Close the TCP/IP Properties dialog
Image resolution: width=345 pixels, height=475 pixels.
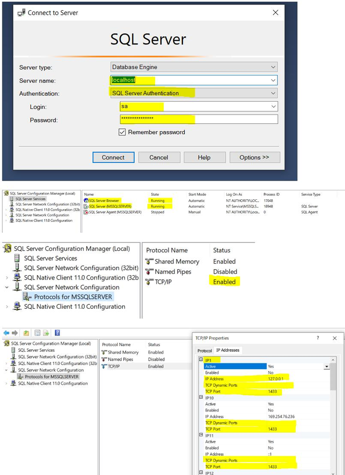click(x=335, y=338)
